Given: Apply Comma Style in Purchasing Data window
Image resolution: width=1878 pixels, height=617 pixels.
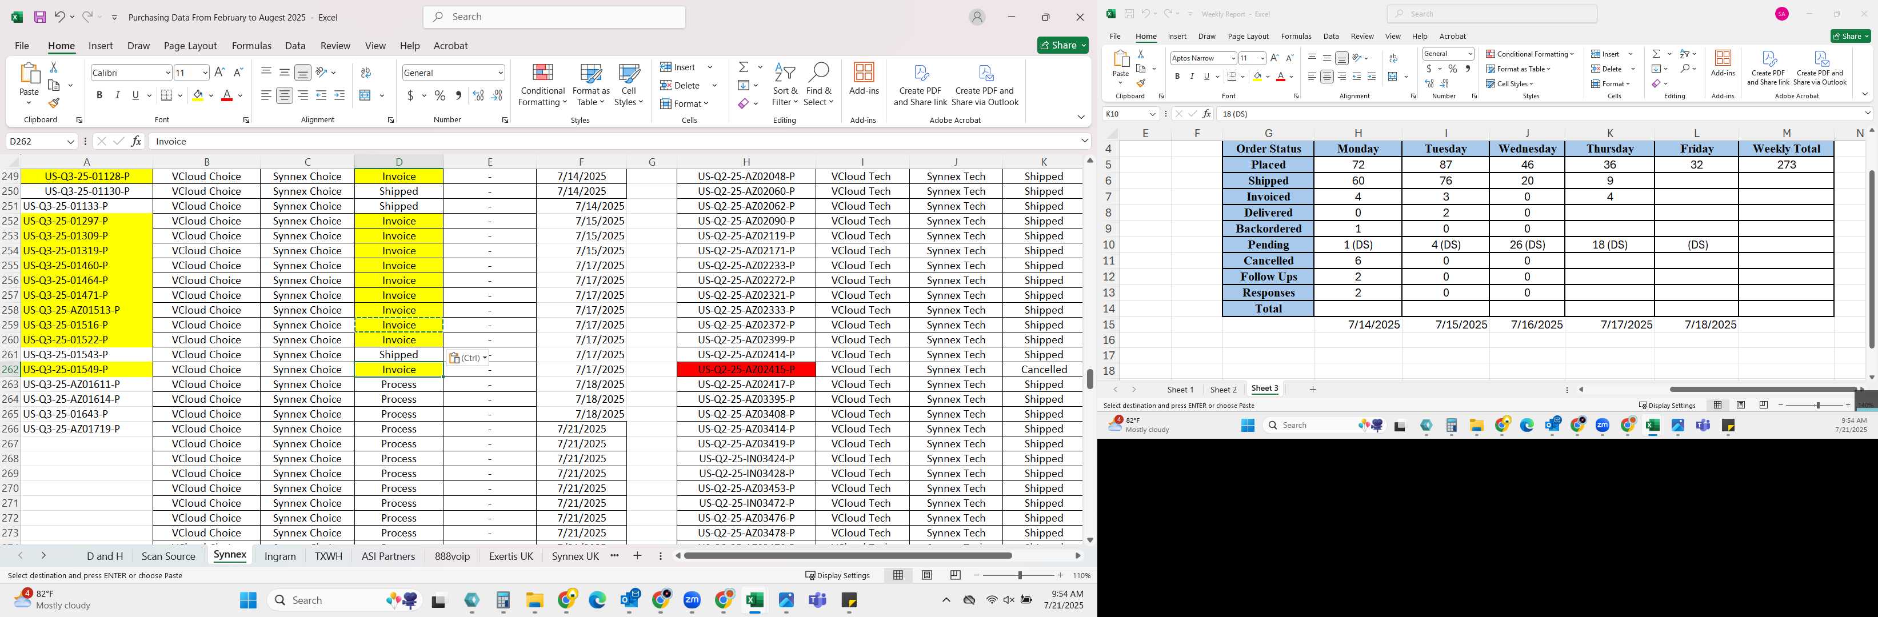Looking at the screenshot, I should click(x=458, y=95).
